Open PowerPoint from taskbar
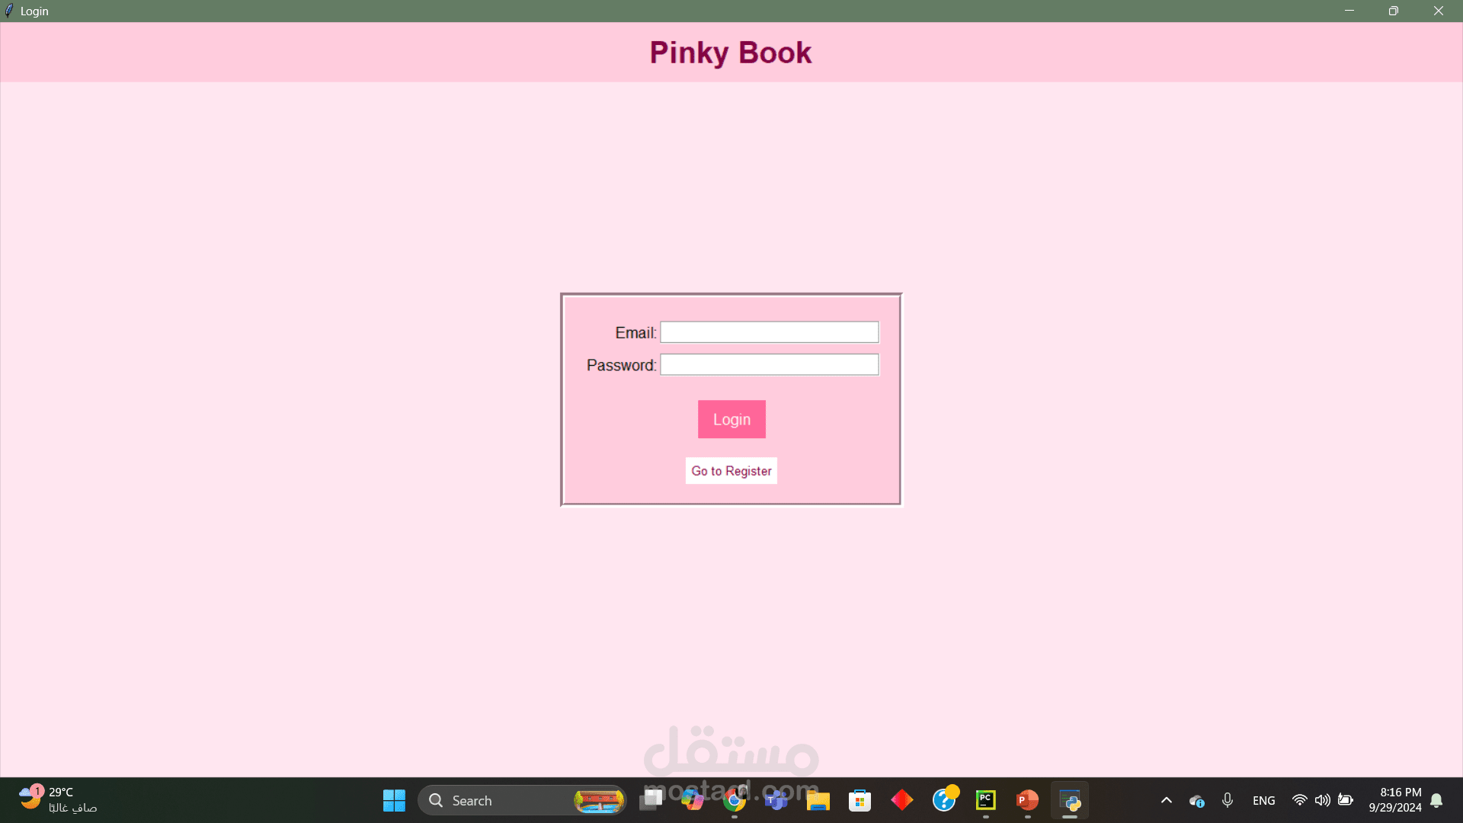 click(x=1027, y=800)
